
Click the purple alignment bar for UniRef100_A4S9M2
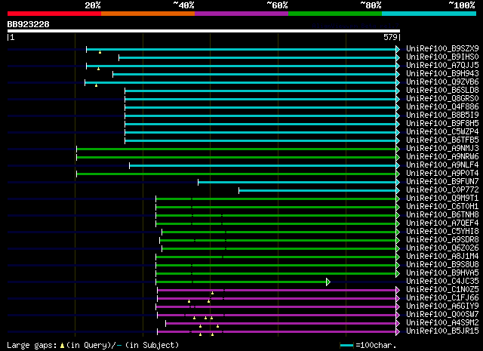click(281, 323)
